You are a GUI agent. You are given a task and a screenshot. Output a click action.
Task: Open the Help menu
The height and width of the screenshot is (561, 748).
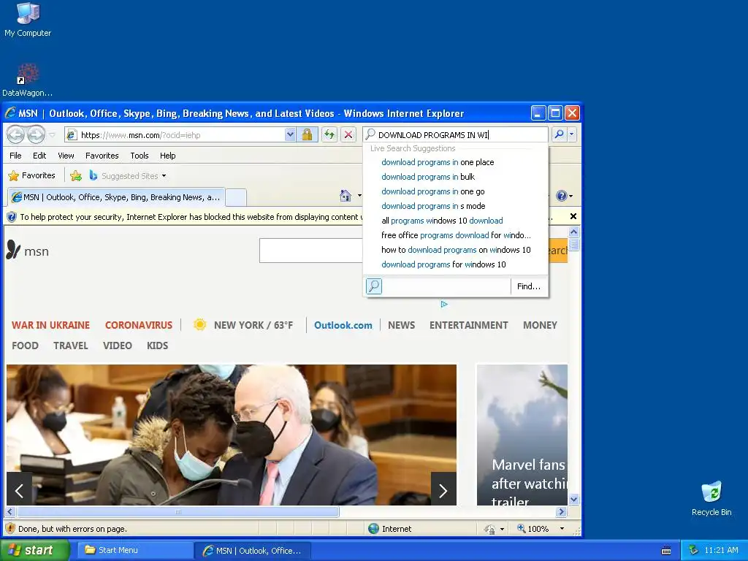167,156
